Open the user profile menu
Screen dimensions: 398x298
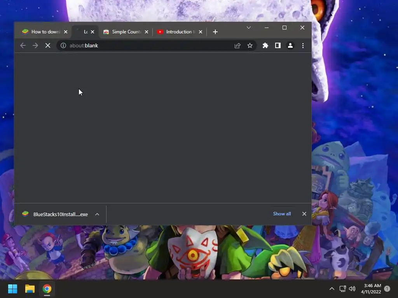click(290, 46)
